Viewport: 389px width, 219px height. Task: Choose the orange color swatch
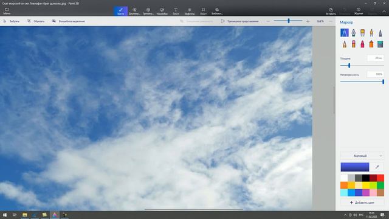tap(344, 185)
